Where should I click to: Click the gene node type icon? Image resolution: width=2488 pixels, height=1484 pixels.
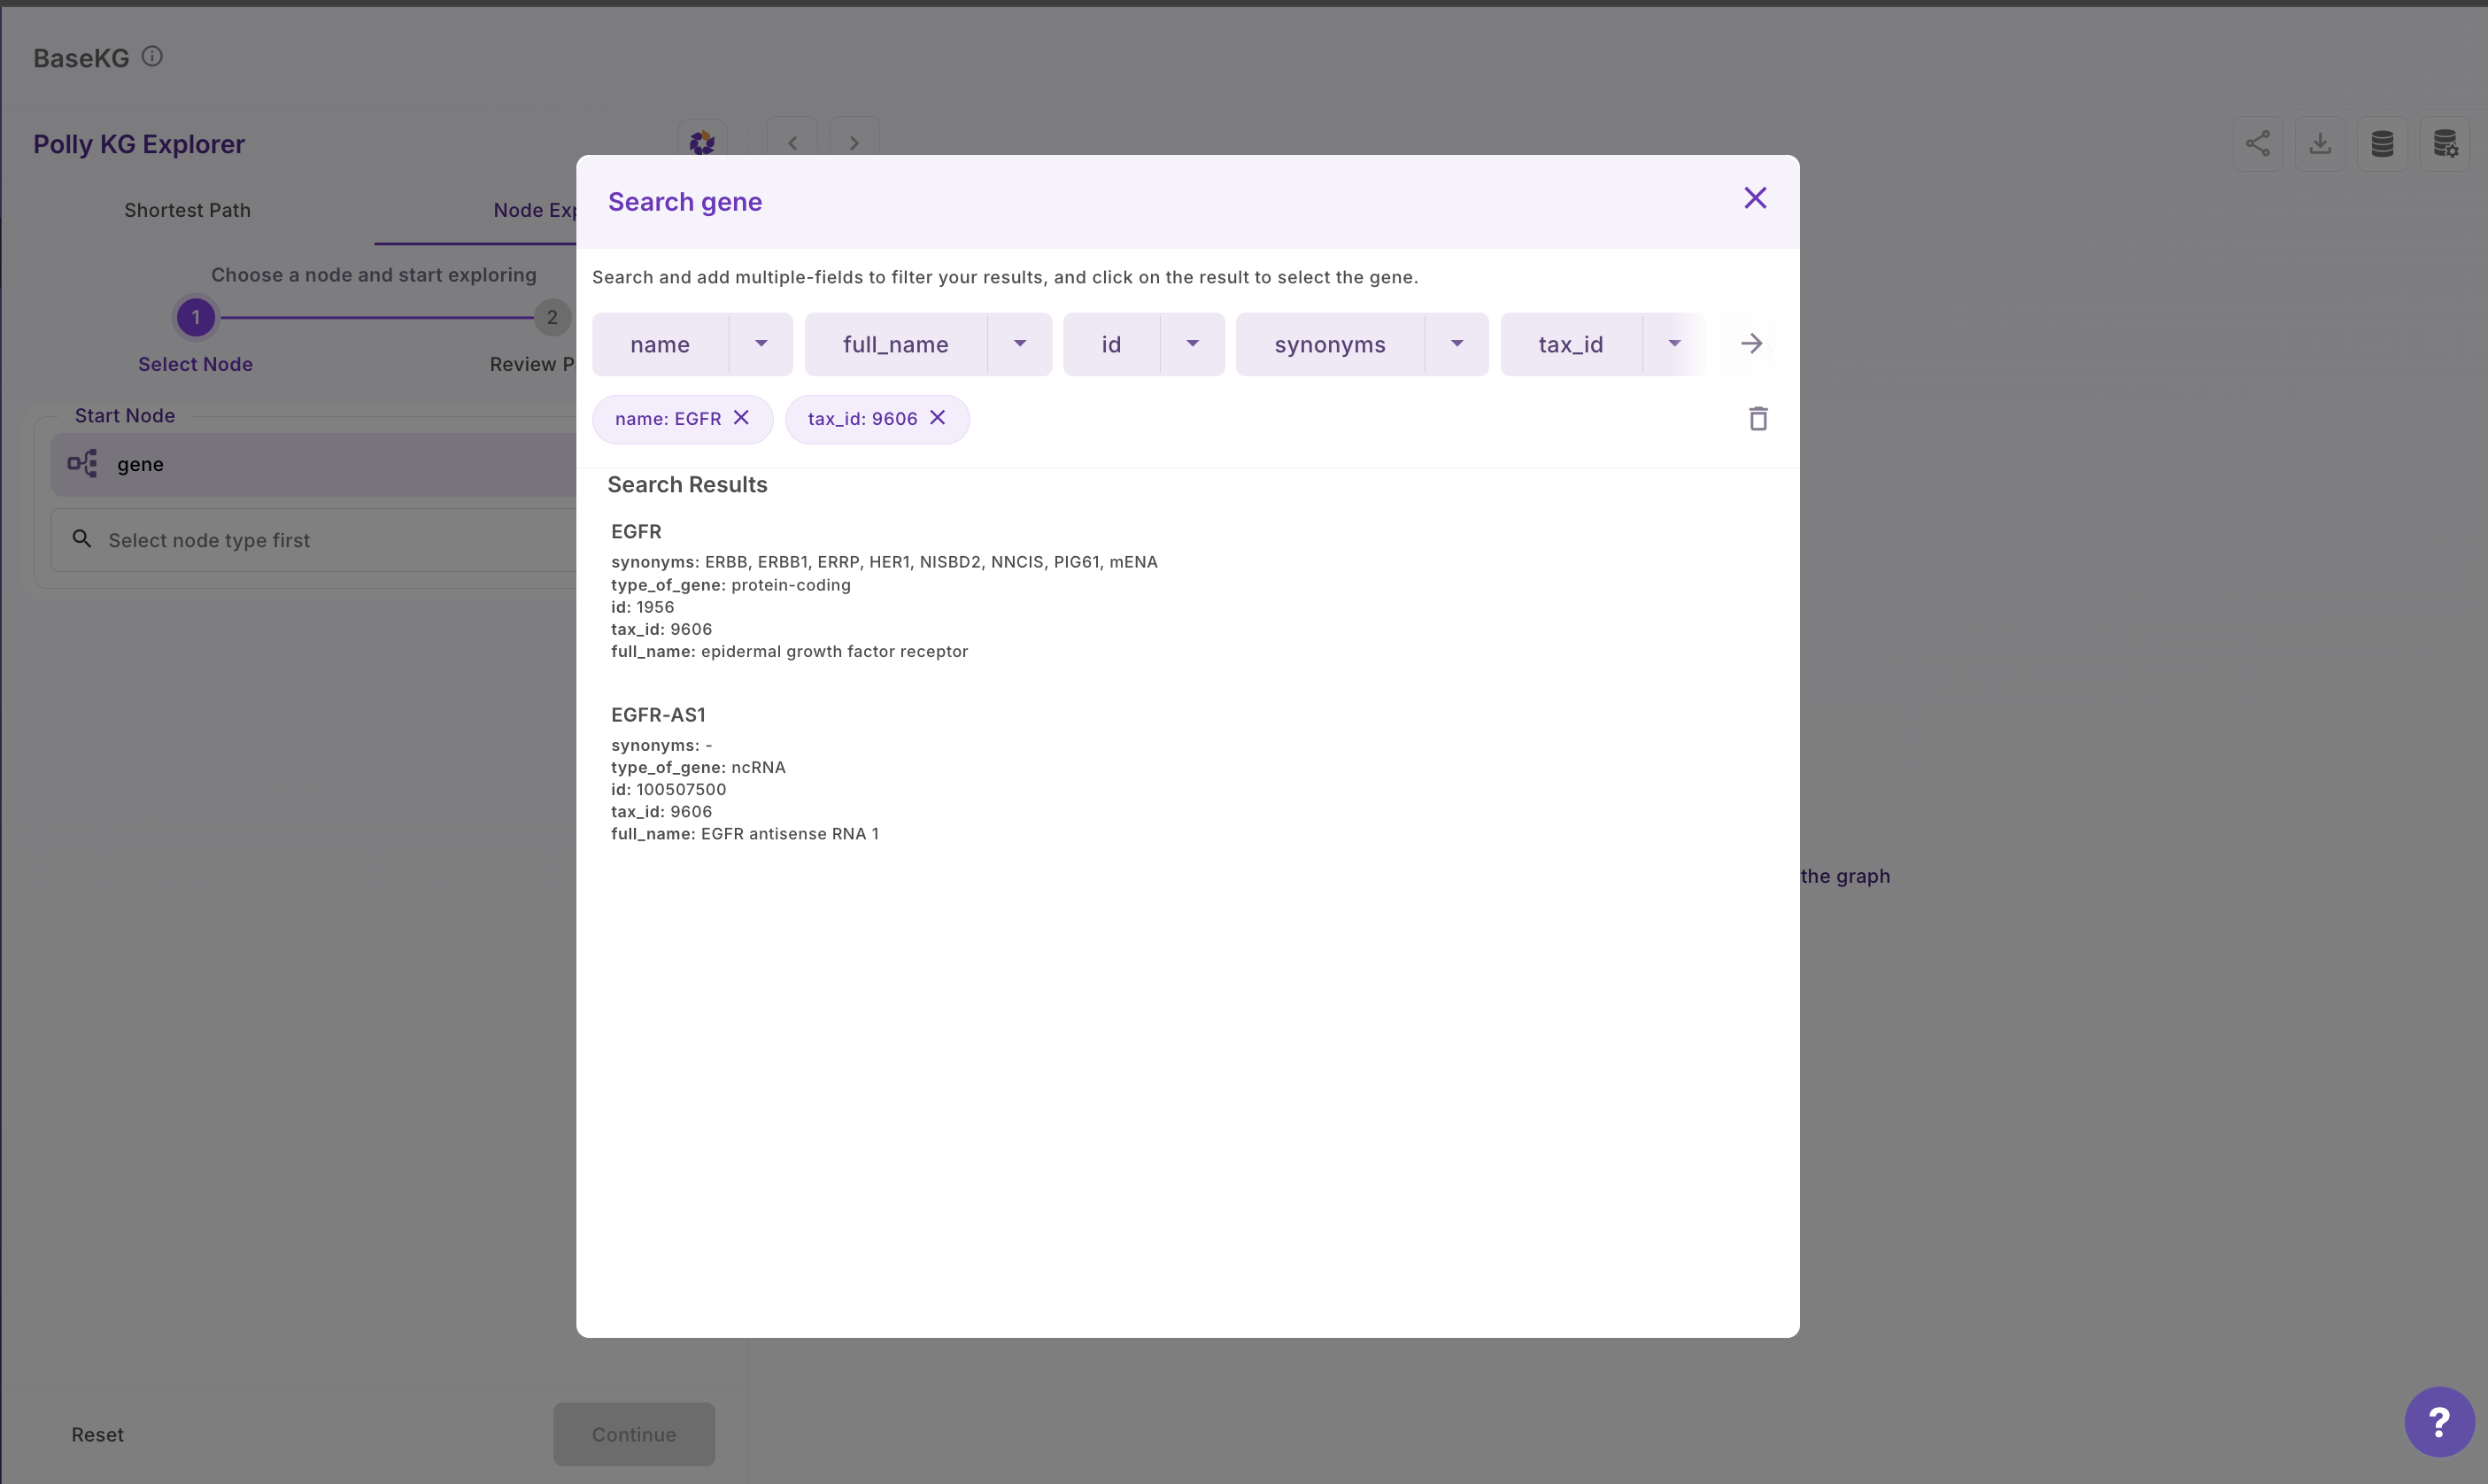(82, 463)
